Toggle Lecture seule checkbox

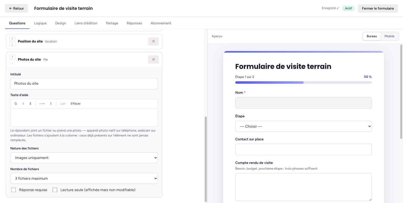[55, 190]
